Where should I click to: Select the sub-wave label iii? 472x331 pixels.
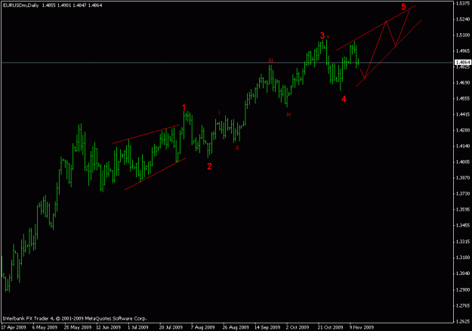tap(270, 60)
